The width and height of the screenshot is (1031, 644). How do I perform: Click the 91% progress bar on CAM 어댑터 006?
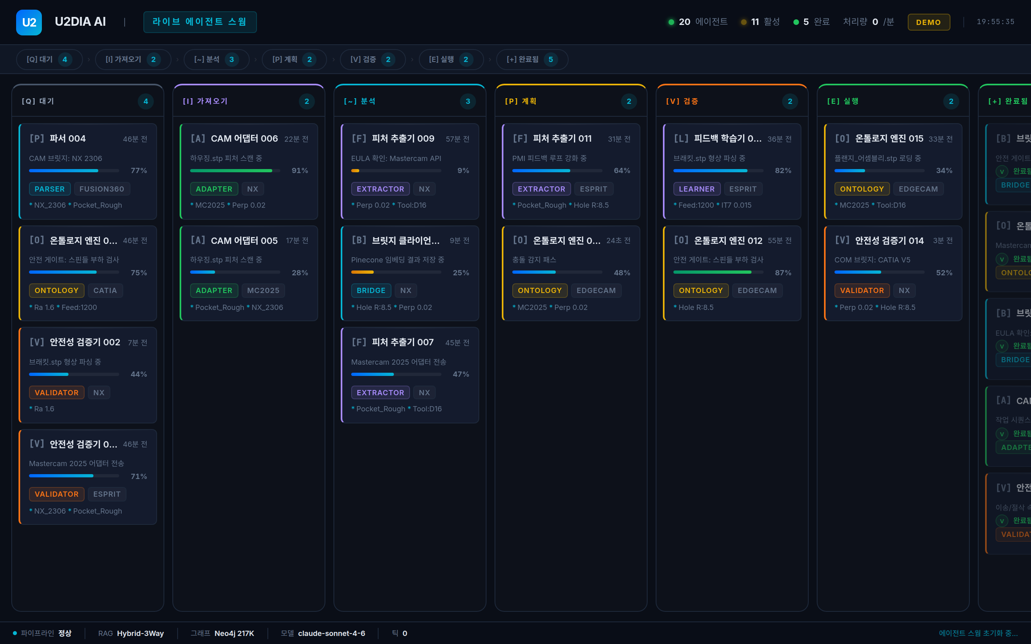pyautogui.click(x=235, y=171)
